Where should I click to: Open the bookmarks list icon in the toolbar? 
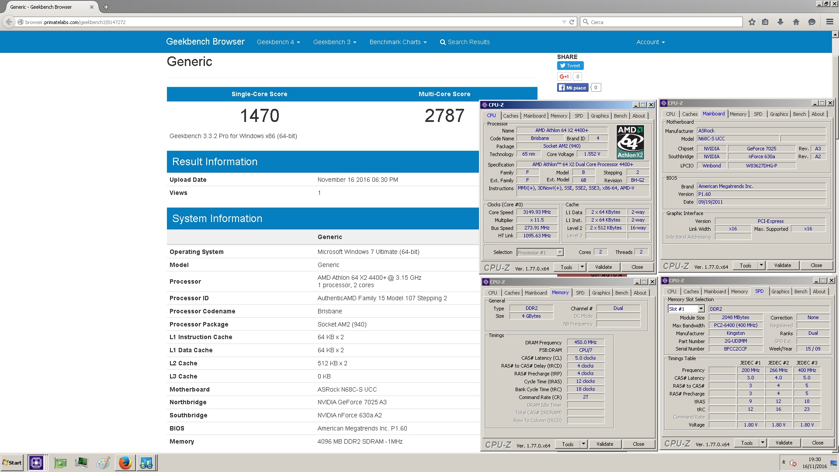point(765,22)
